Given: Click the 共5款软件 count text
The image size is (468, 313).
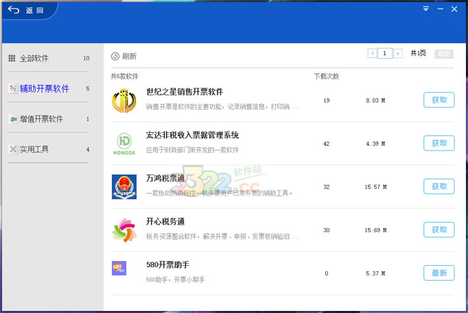Looking at the screenshot, I should pos(124,77).
